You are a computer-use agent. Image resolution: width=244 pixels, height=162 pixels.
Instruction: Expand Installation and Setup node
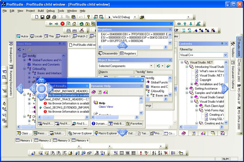pyautogui.click(x=191, y=84)
